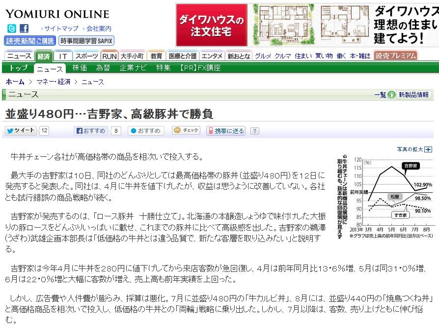Open the Facebook icon under Yomiuri Online logo
The width and height of the screenshot is (439, 326).
pos(24,29)
